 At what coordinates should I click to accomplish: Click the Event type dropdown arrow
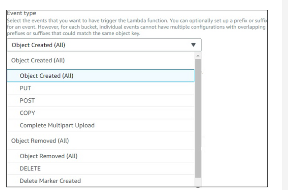[x=193, y=45]
